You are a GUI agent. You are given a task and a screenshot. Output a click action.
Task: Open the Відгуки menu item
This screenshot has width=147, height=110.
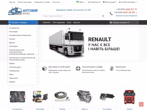pyautogui.click(x=77, y=22)
